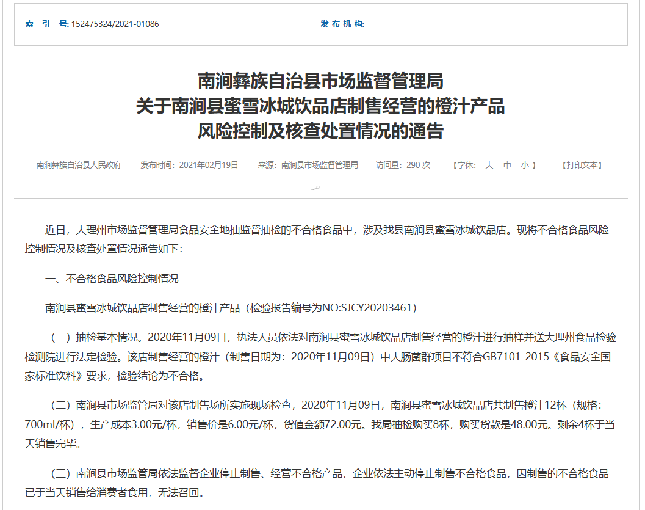This screenshot has height=510, width=645.
Task: Click the 索引号 label
Action: point(47,24)
